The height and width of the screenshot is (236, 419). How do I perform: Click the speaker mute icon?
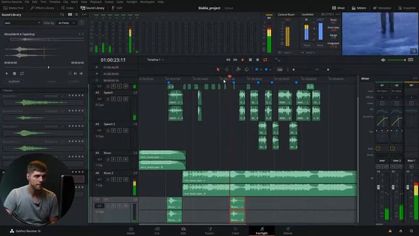point(383,60)
